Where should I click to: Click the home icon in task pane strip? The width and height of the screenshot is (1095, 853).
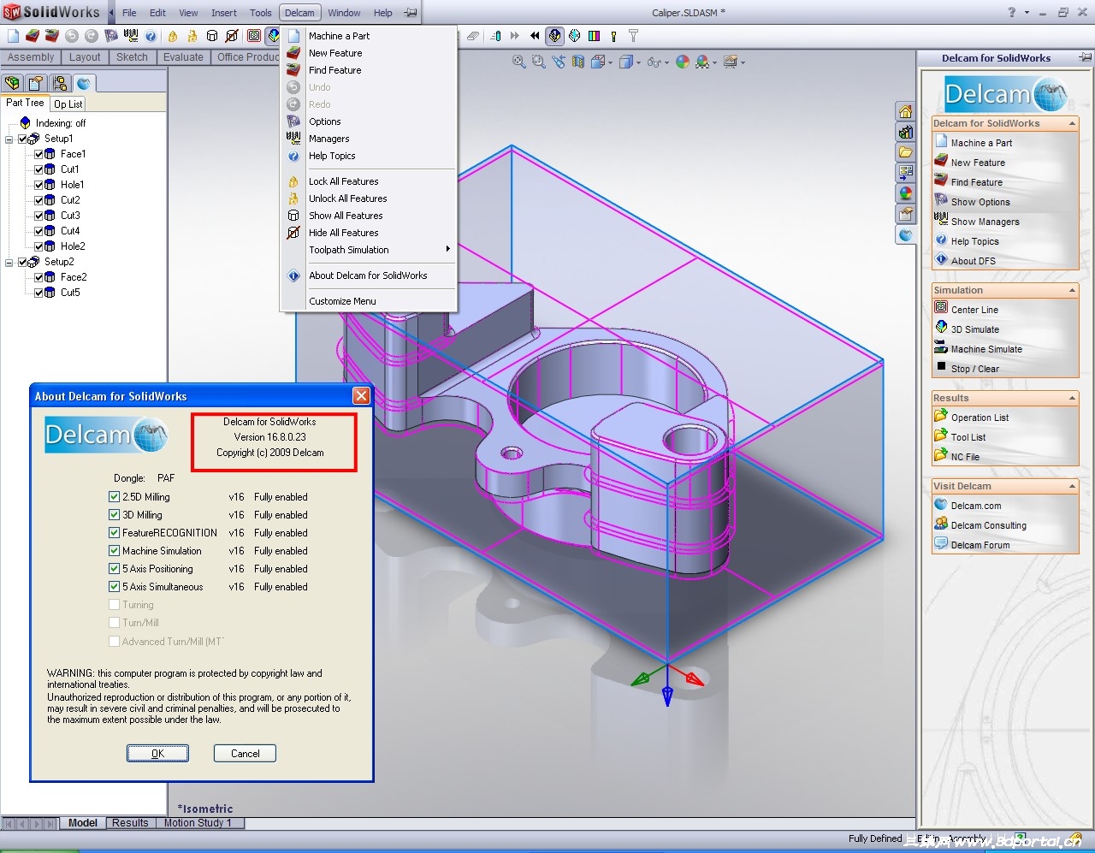(906, 111)
